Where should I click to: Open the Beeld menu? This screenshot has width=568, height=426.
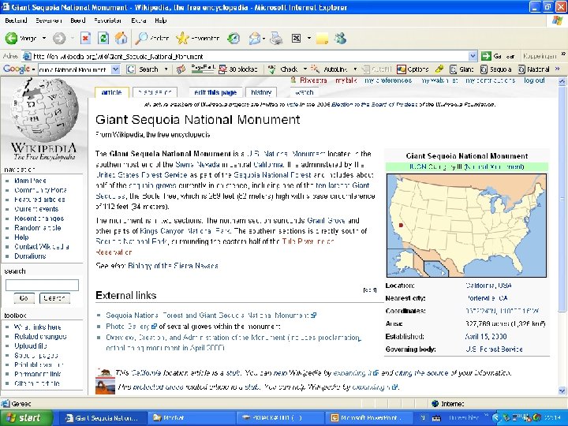(78, 21)
